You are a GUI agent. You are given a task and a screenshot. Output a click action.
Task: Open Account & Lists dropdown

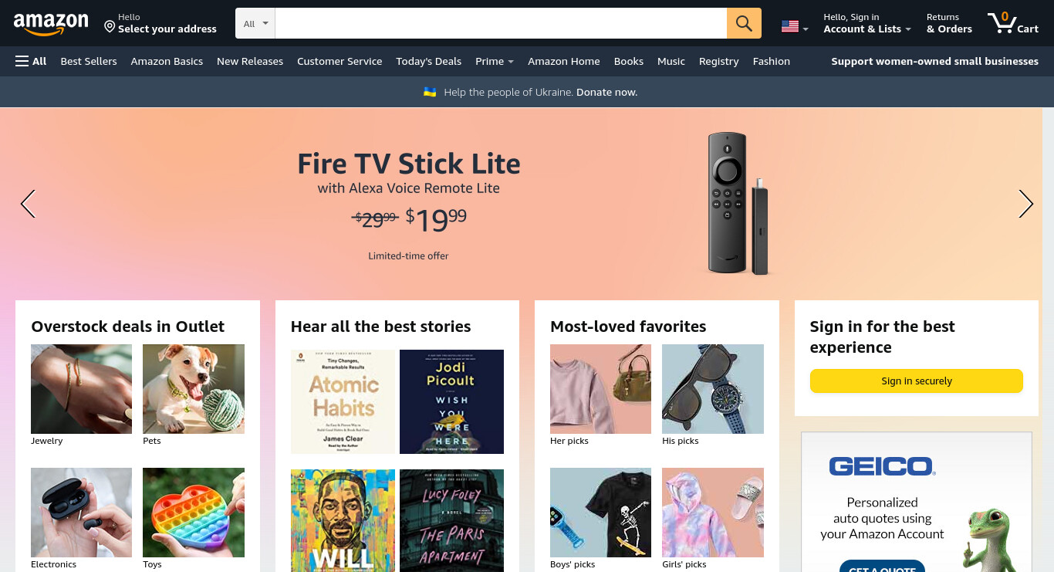coord(867,23)
